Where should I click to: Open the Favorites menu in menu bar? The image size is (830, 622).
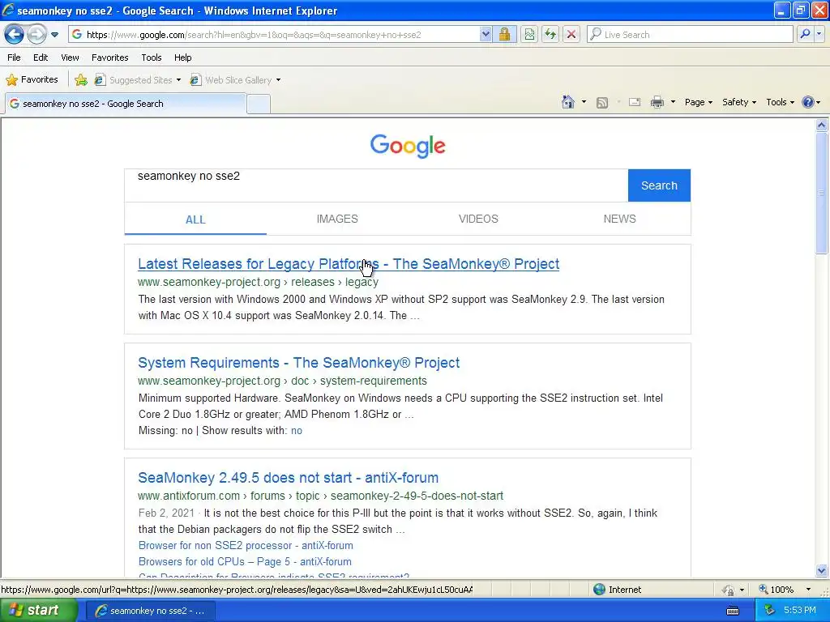coord(109,58)
